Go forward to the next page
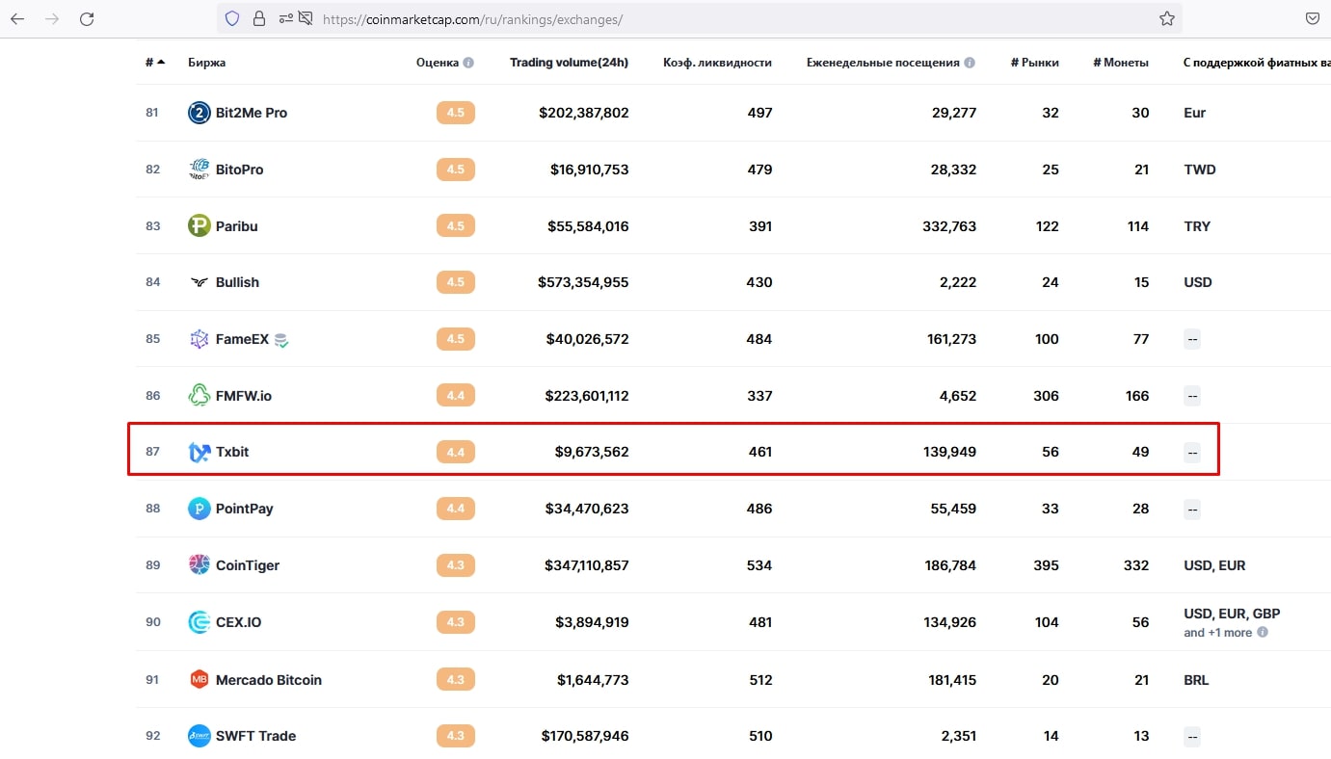This screenshot has width=1331, height=759. pos(52,18)
